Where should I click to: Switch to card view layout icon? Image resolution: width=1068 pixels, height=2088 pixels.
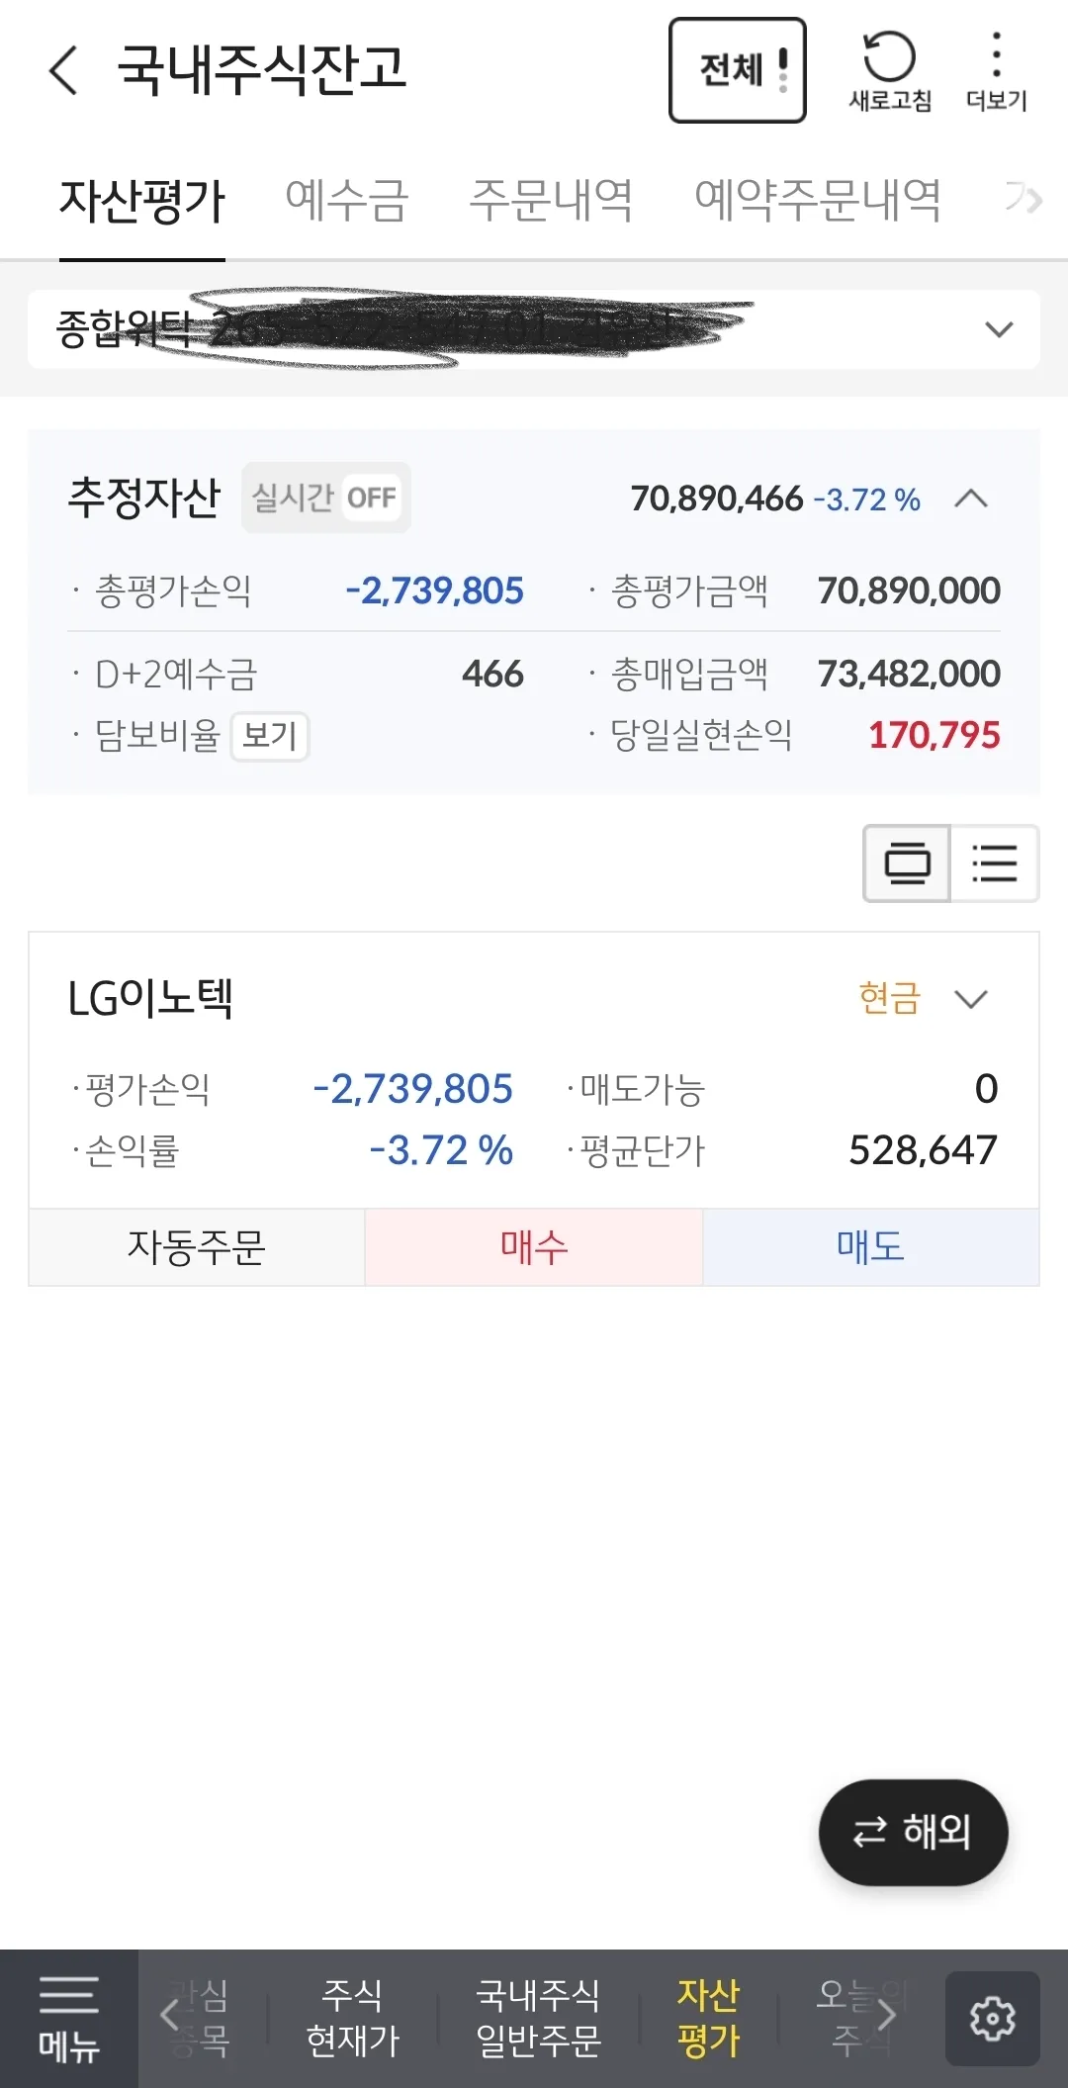pyautogui.click(x=907, y=863)
